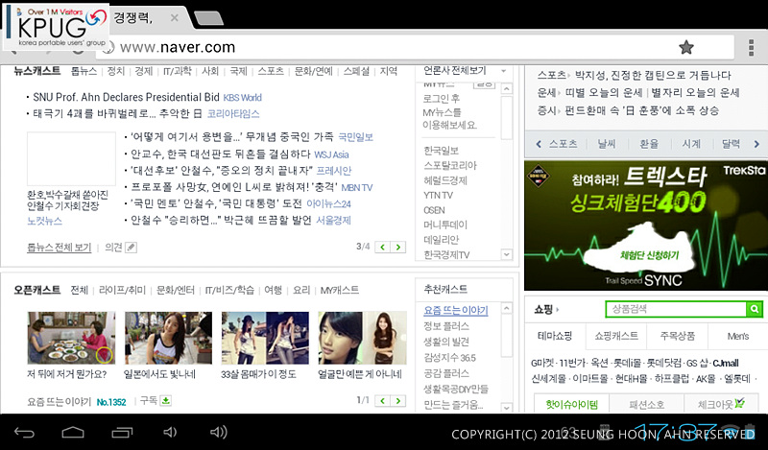Viewport: 768px width, 450px height.
Task: Click shopping search magnifier button
Action: coord(755,309)
